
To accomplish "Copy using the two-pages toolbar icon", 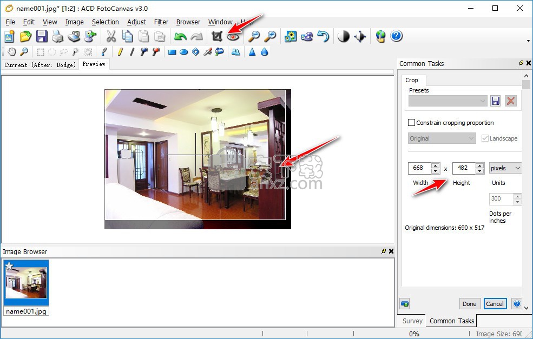I will pyautogui.click(x=128, y=36).
